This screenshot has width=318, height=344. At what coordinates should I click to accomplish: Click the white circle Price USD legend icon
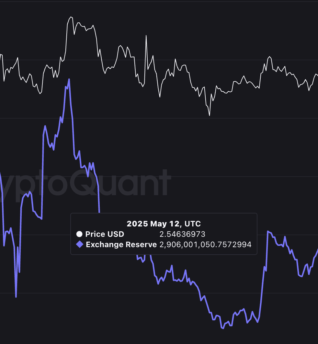click(x=79, y=234)
